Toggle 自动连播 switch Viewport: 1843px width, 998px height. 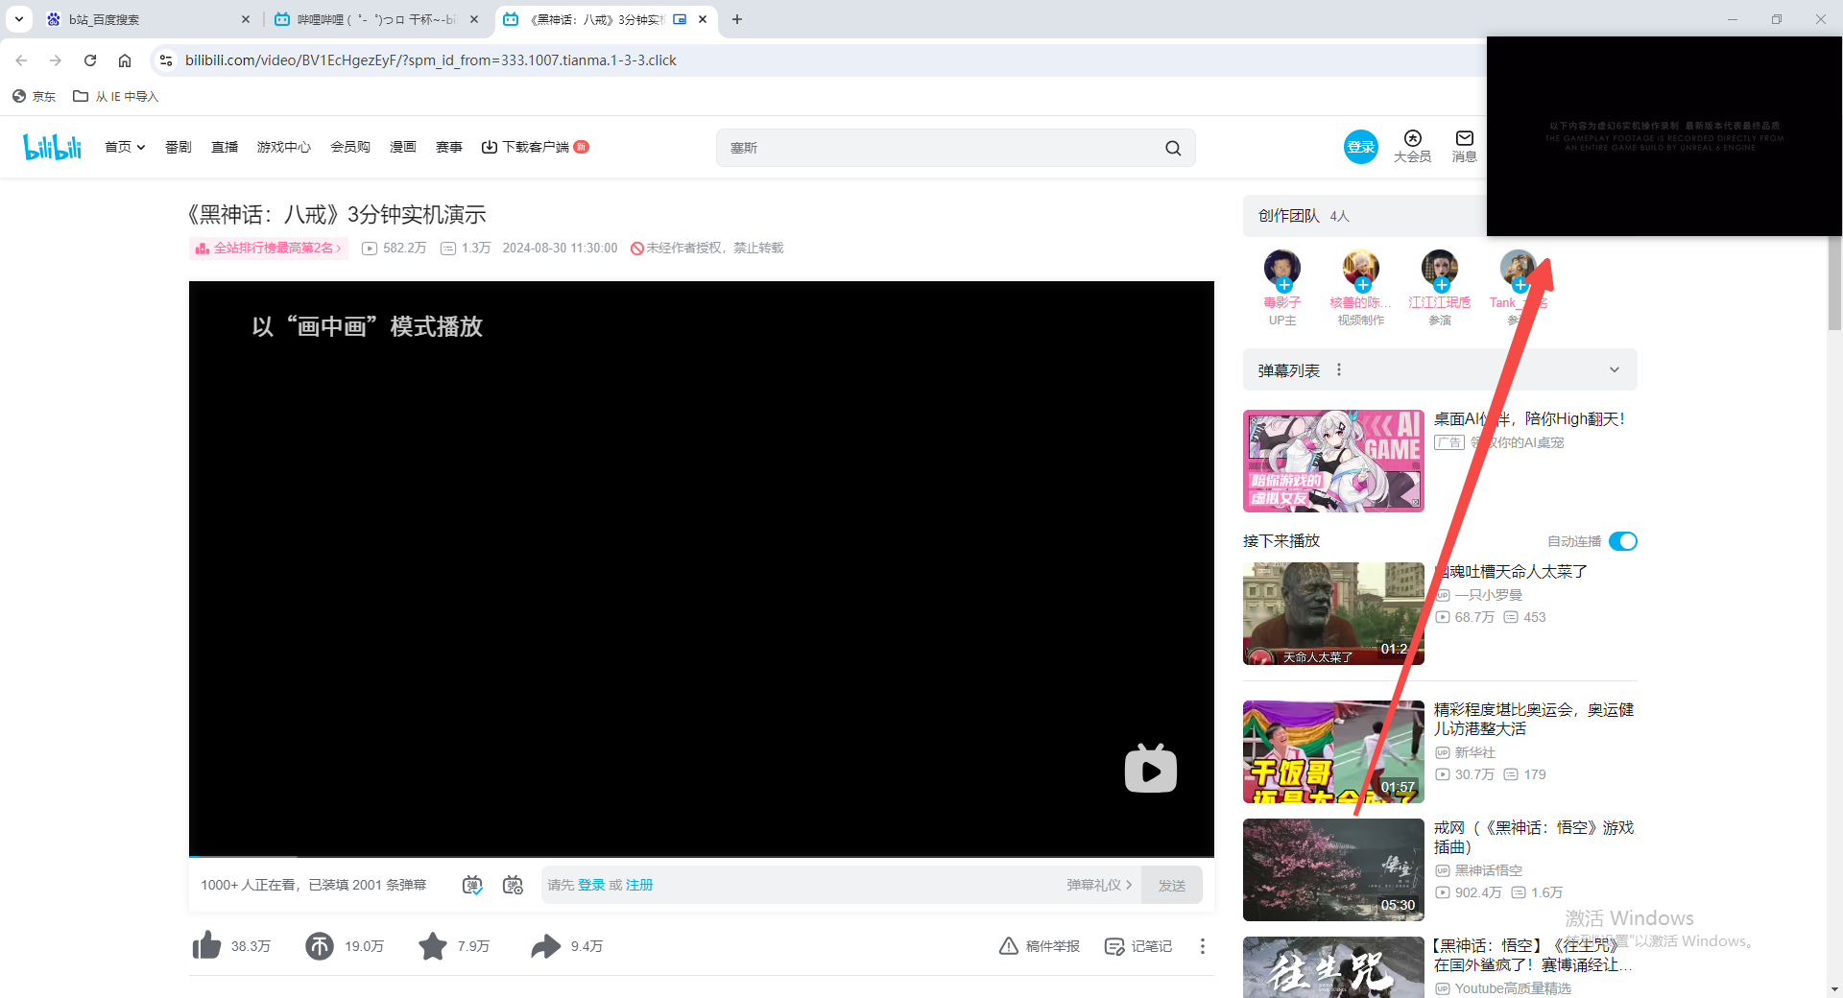point(1623,541)
